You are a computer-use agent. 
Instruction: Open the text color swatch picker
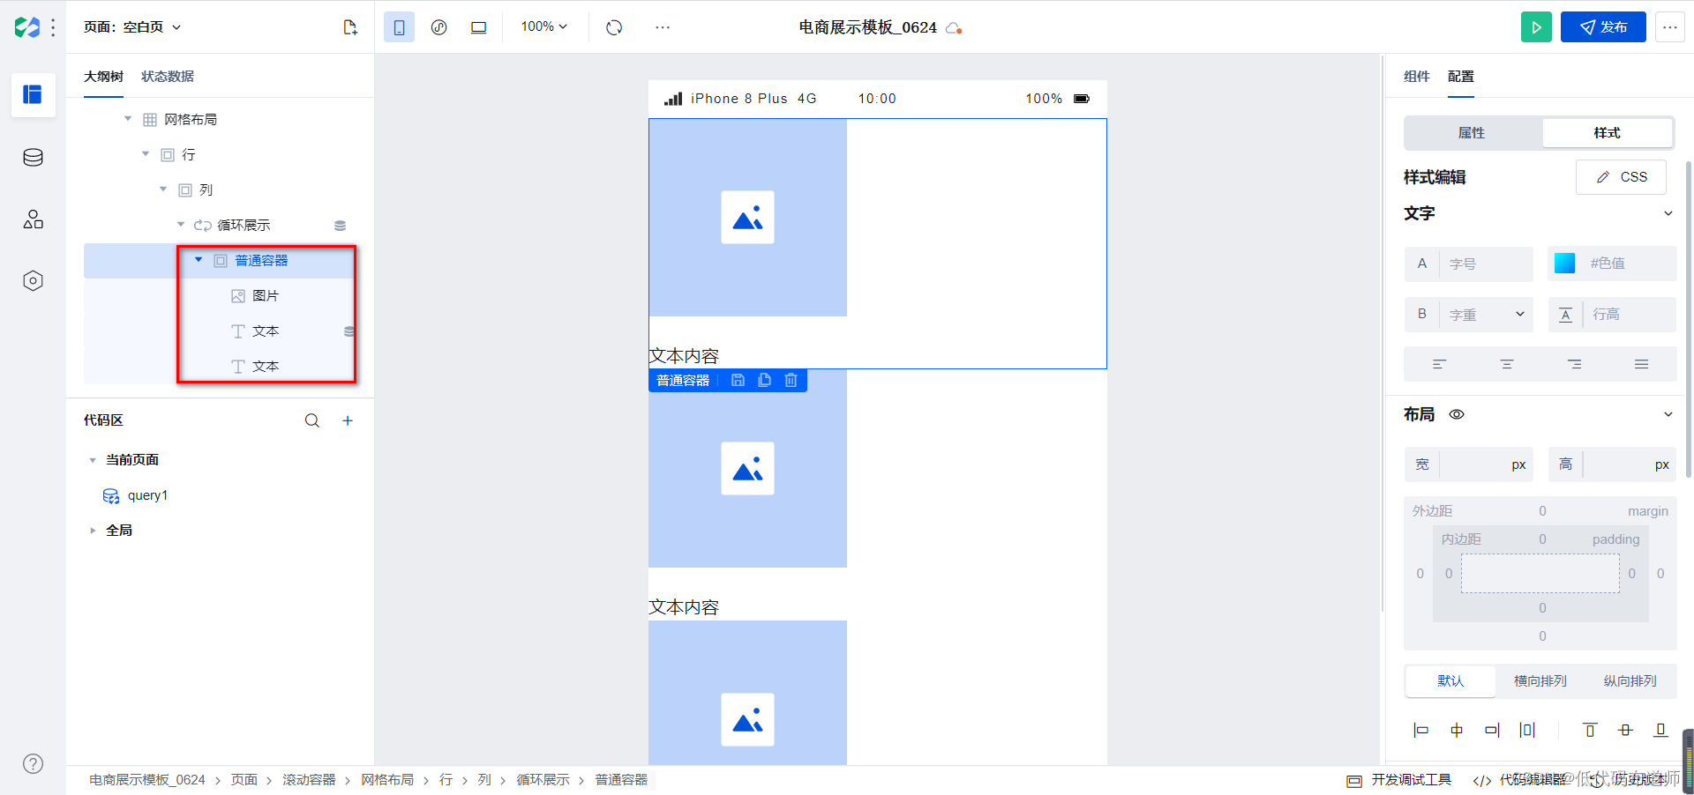[x=1564, y=264]
